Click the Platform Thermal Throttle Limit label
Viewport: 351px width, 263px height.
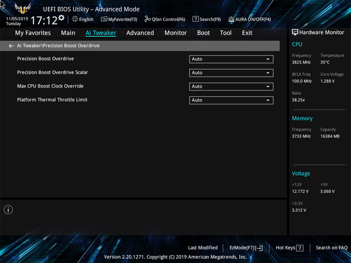(52, 99)
